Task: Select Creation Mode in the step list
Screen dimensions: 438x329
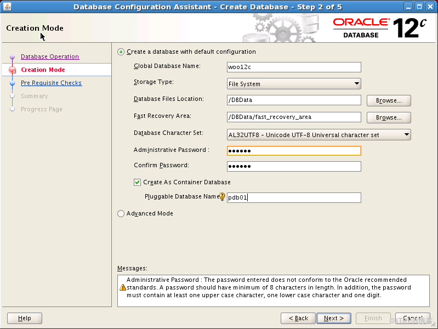Action: (43, 70)
